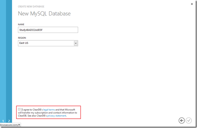Open the Region dropdown showing East US
Viewport: 197px width, 128px height.
[48, 43]
